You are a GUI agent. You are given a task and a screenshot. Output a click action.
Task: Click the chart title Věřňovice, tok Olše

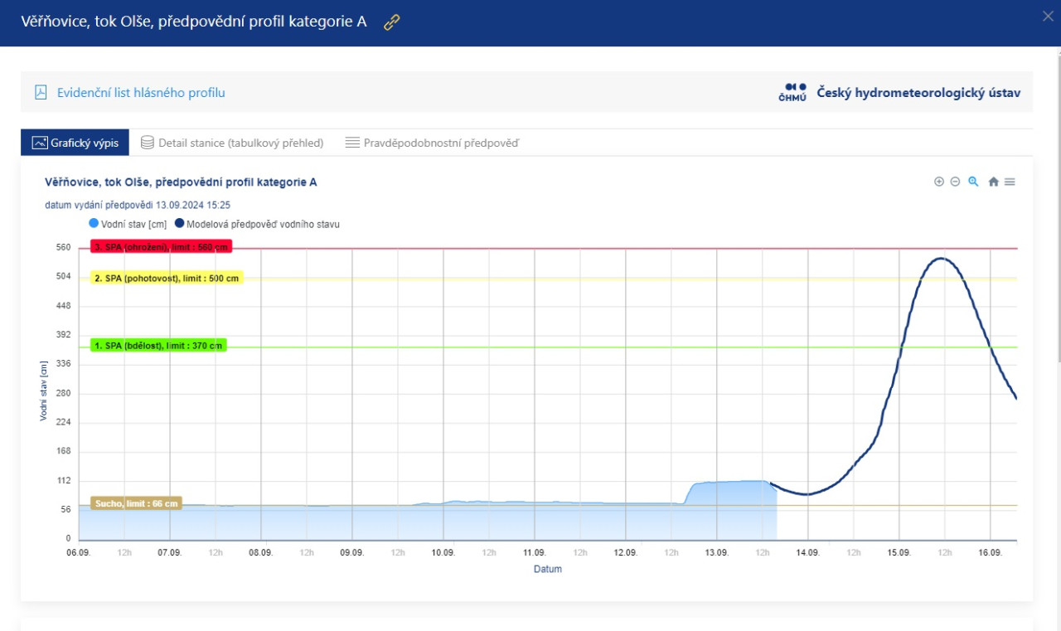[x=181, y=182]
